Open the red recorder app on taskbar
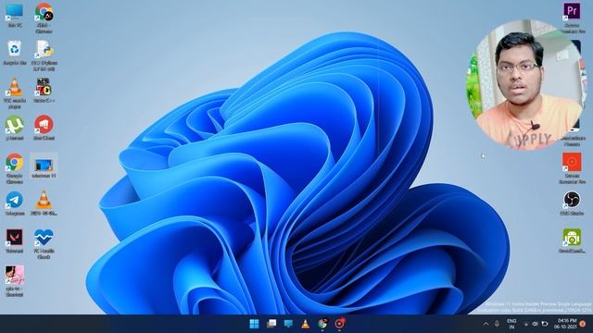593x333 pixels. (x=339, y=324)
